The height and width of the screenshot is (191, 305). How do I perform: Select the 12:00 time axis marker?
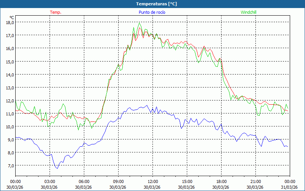click(x=152, y=181)
